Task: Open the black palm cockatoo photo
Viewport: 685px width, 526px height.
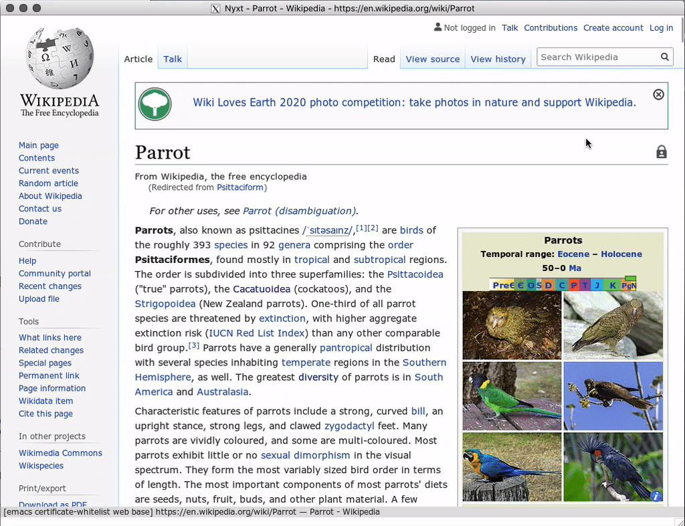Action: [613, 467]
